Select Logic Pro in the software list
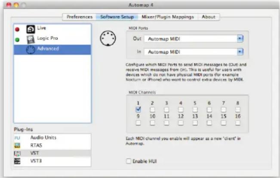The image size is (280, 178). click(x=52, y=39)
